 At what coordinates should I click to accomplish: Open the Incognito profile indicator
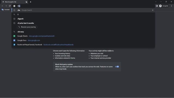point(164,6)
